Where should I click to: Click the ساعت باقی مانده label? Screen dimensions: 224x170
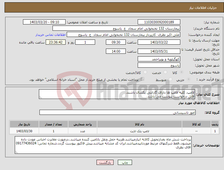click(32, 43)
